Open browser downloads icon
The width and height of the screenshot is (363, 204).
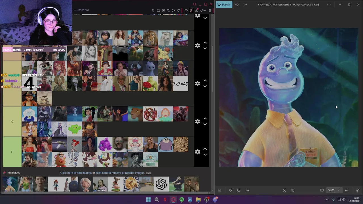(x=196, y=10)
